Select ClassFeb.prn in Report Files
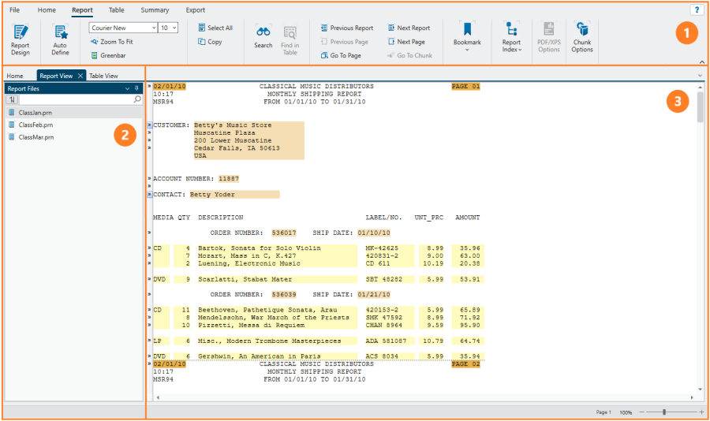710x421 pixels. (x=36, y=125)
